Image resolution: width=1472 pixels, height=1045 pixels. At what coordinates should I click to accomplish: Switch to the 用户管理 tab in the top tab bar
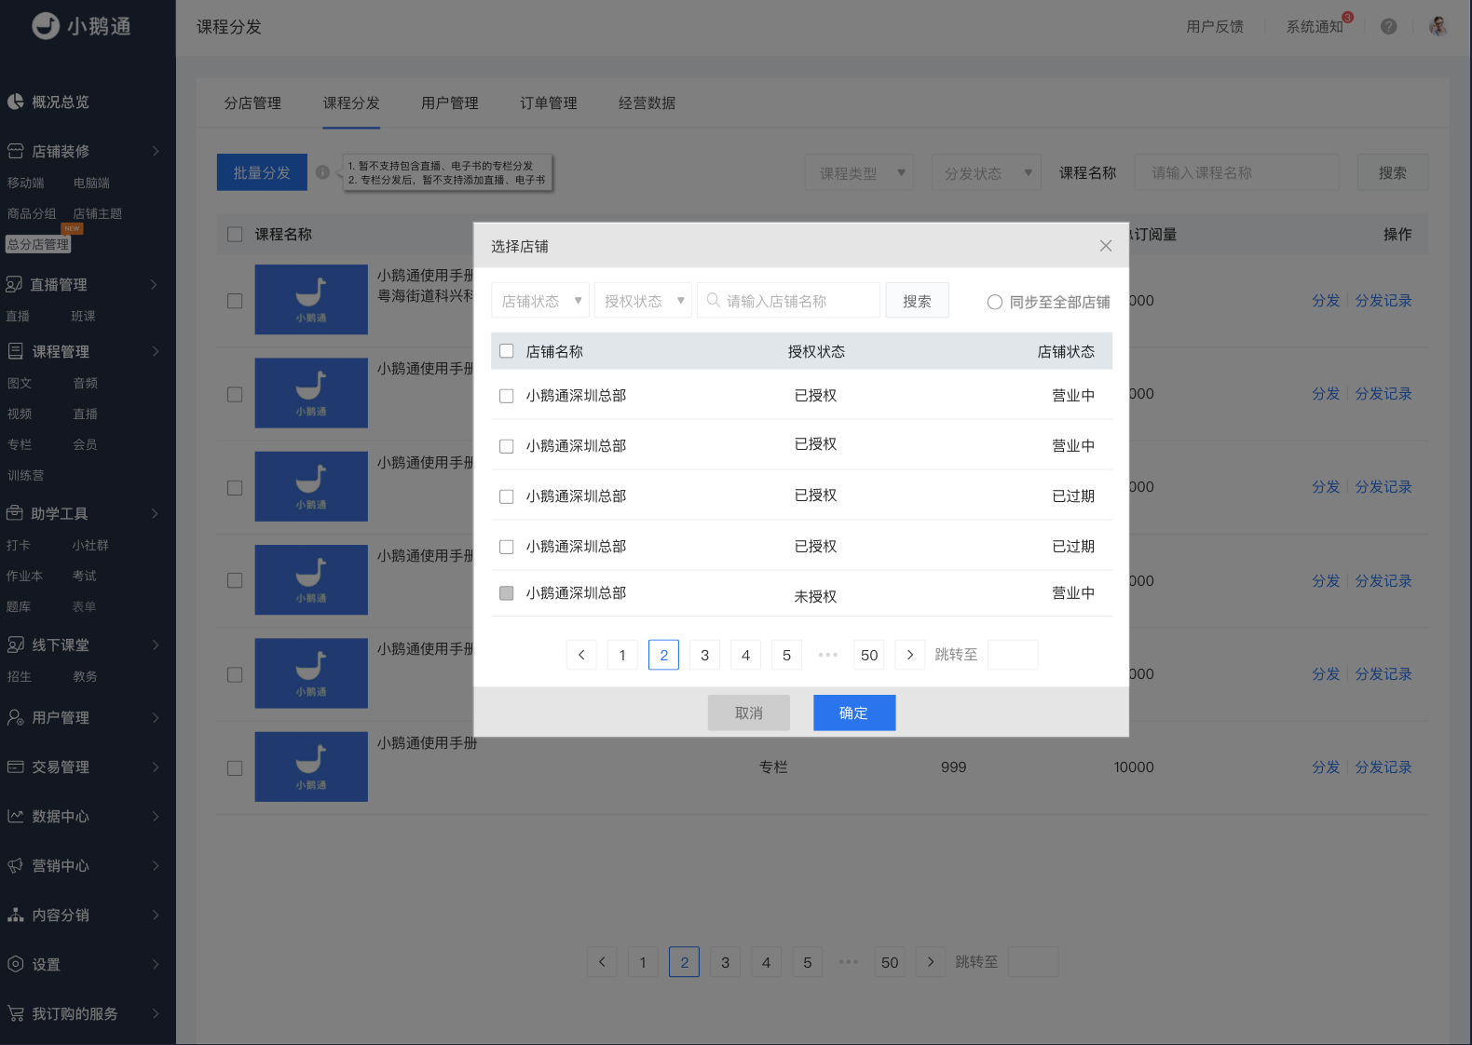pyautogui.click(x=450, y=103)
